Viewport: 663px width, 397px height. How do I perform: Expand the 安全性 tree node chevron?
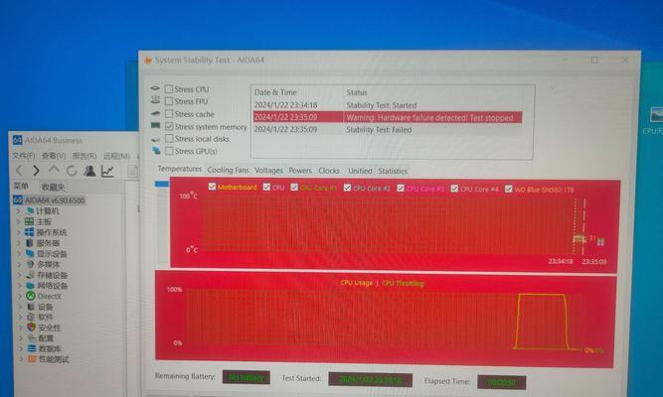(x=20, y=328)
